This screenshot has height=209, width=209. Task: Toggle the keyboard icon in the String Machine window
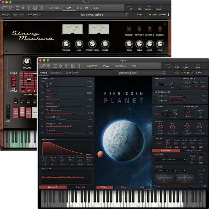click(35, 8)
